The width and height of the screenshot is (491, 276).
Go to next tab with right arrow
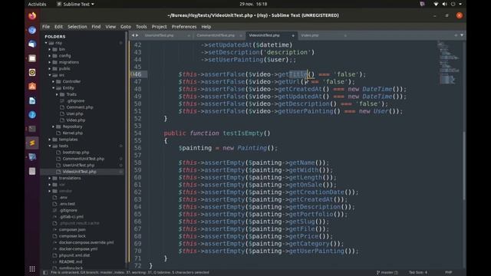point(137,35)
